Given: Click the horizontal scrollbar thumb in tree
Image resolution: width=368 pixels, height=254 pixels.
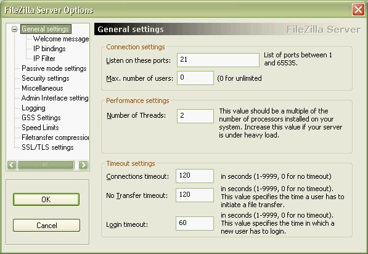Looking at the screenshot, I should 46,165.
